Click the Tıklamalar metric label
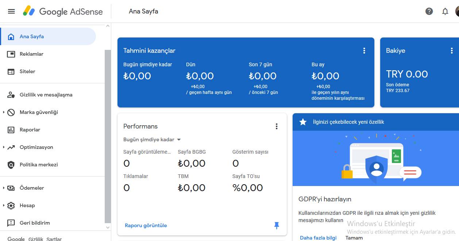Screen dimensions: 459x241 click(136, 176)
